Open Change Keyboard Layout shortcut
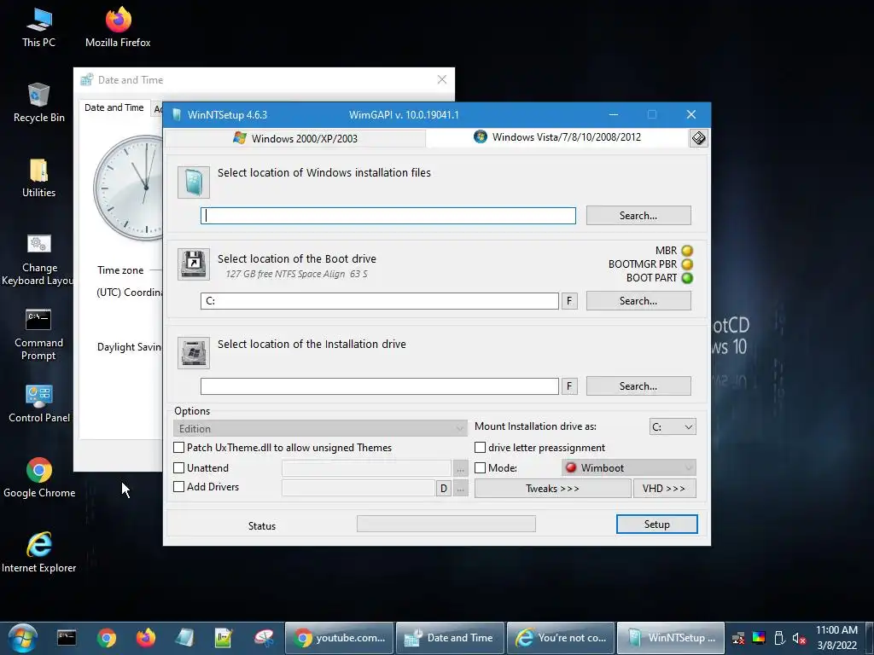The image size is (874, 655). coord(38,259)
